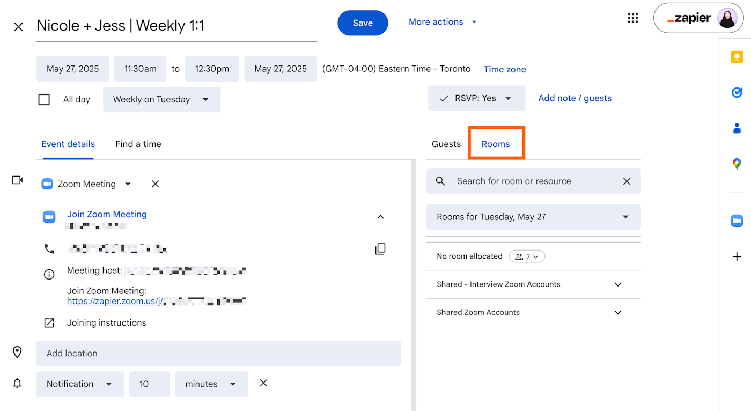Open Google Maps in the side panel
Screen dimensions: 751x411
click(x=737, y=164)
